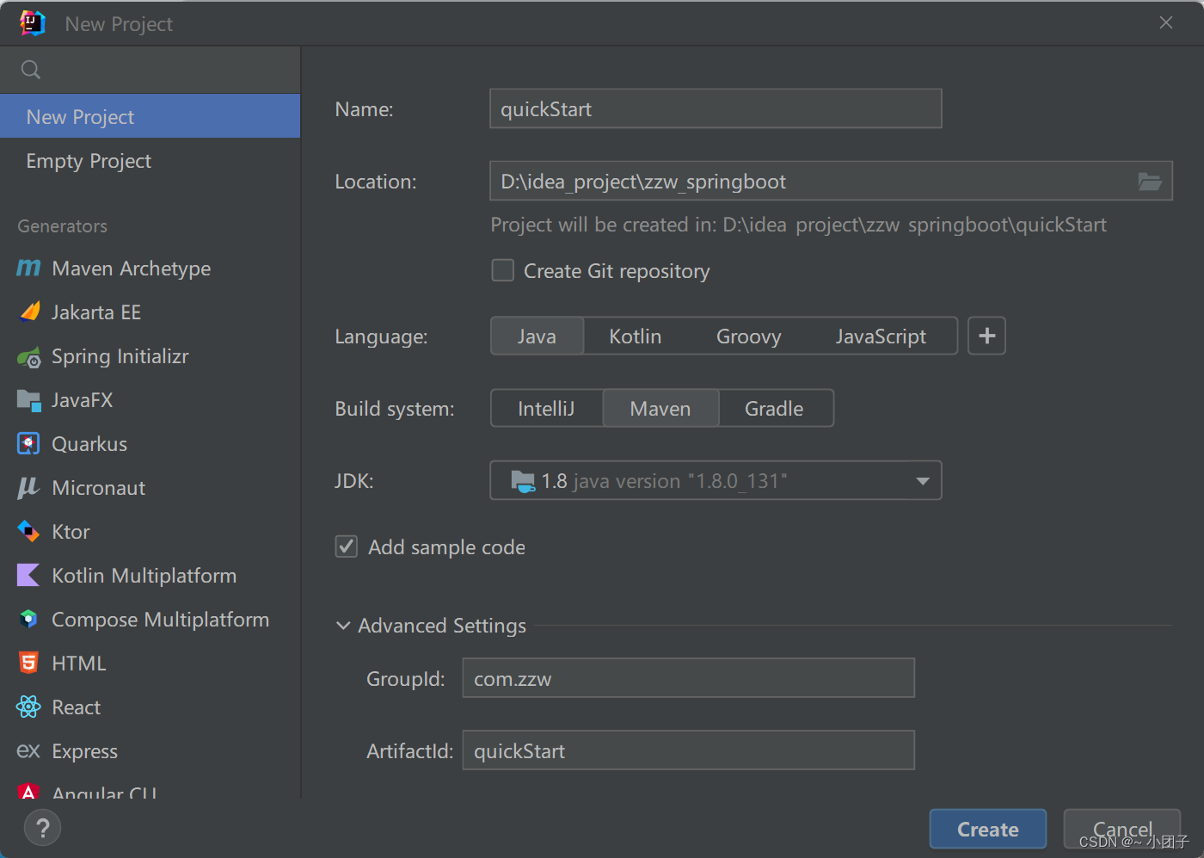Click the Express ex icon
Image resolution: width=1204 pixels, height=858 pixels.
pyautogui.click(x=28, y=750)
